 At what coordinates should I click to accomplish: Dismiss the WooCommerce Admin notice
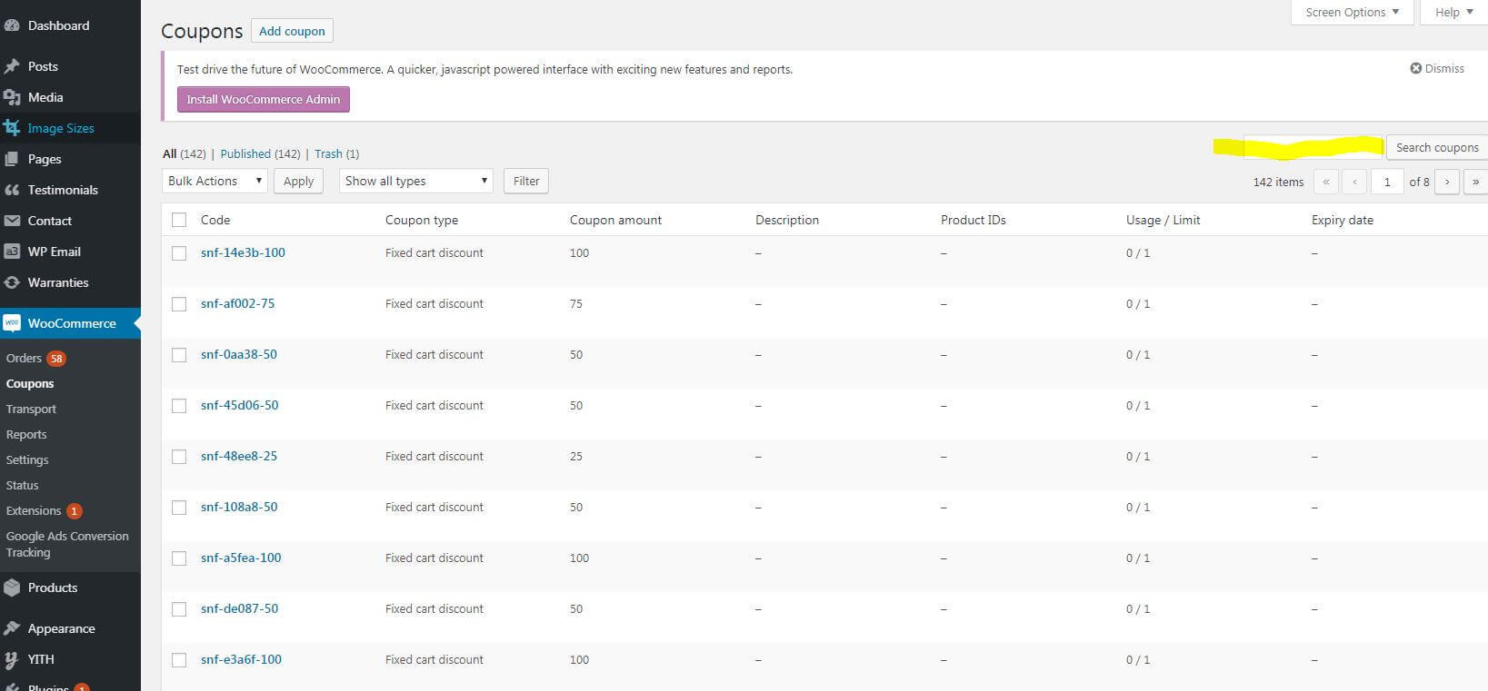tap(1436, 68)
